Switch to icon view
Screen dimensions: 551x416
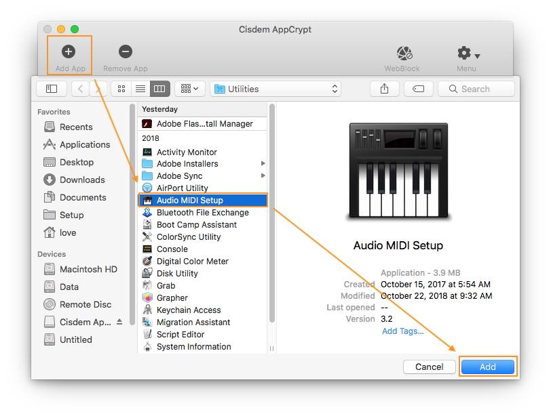coord(121,89)
